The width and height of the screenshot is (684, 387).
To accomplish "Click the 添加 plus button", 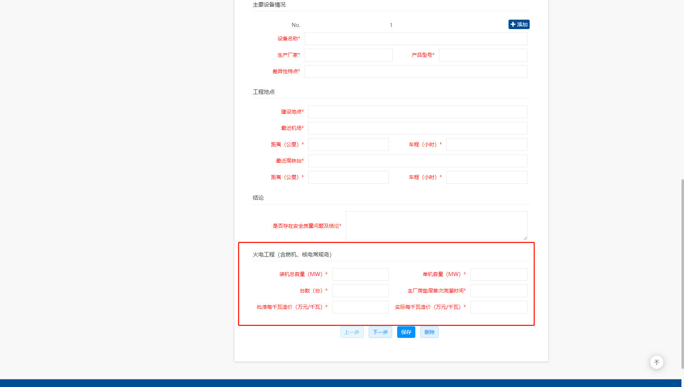I will (x=519, y=24).
